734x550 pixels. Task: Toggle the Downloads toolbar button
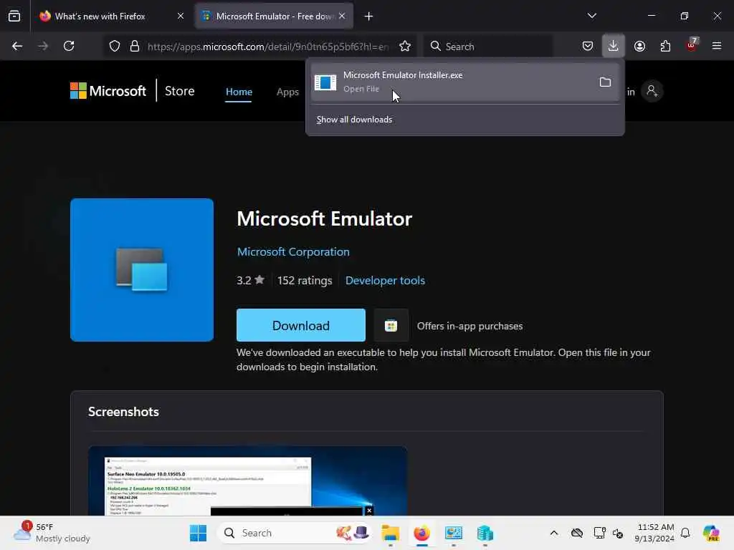coord(614,46)
